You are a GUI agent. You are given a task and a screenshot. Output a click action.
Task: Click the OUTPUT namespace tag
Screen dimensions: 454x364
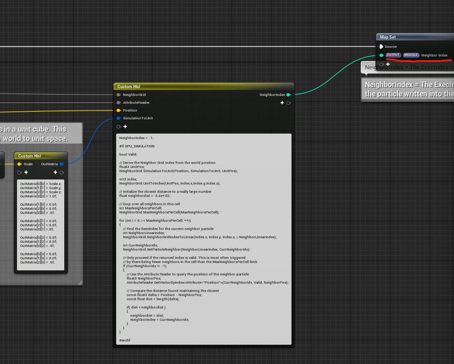coord(393,55)
